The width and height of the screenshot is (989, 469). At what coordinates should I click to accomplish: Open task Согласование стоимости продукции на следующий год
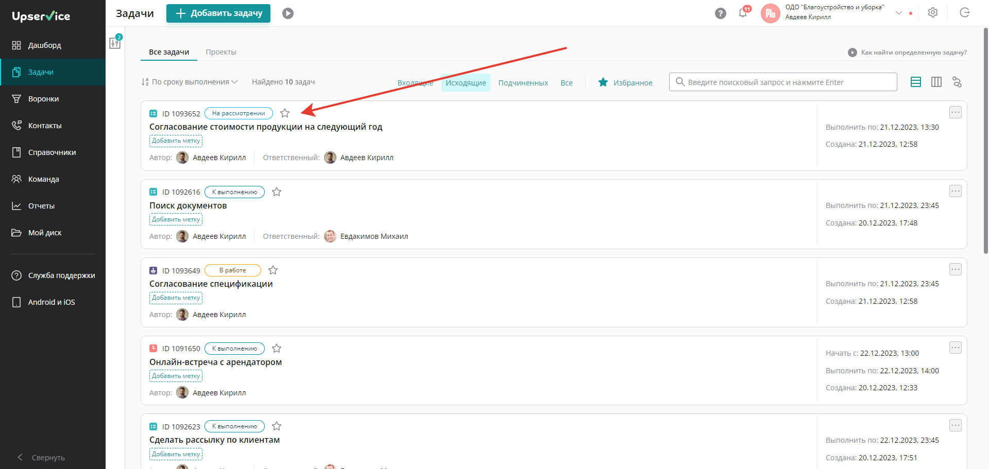pyautogui.click(x=266, y=127)
